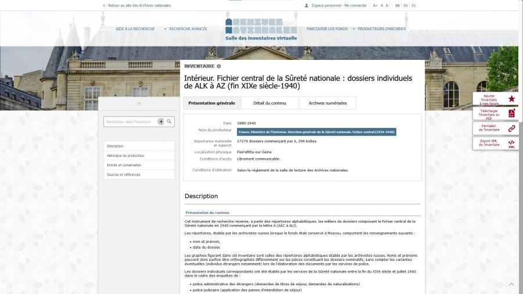Expand Recherche avancée dropdown
Viewport: 523px width, 294px height.
tap(186, 29)
